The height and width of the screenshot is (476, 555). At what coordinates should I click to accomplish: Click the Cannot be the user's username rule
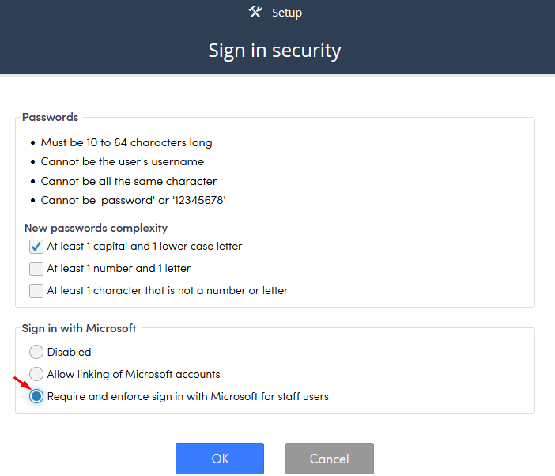pyautogui.click(x=123, y=162)
